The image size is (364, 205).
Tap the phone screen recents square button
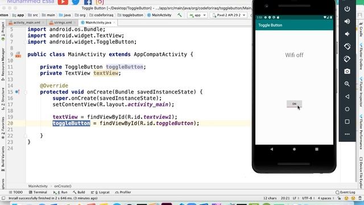click(x=317, y=149)
